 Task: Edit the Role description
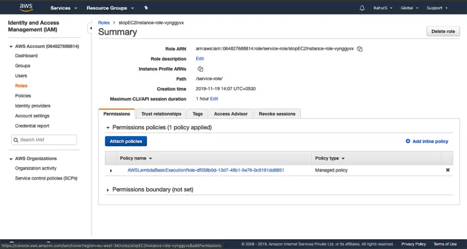click(200, 59)
